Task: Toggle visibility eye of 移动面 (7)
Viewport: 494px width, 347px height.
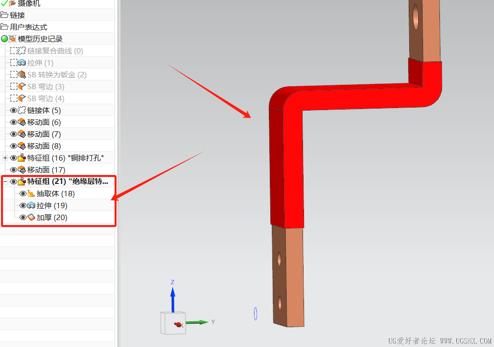Action: click(x=13, y=134)
